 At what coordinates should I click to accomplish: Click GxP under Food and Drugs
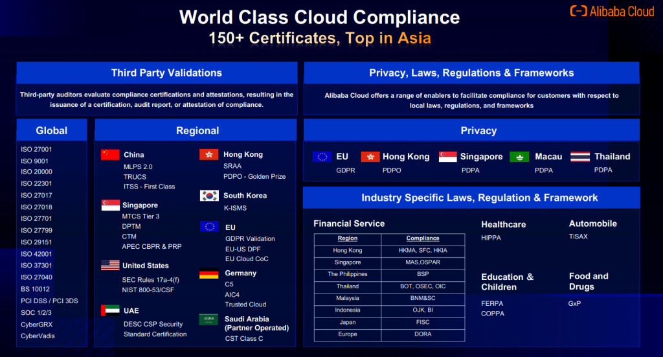(x=575, y=303)
